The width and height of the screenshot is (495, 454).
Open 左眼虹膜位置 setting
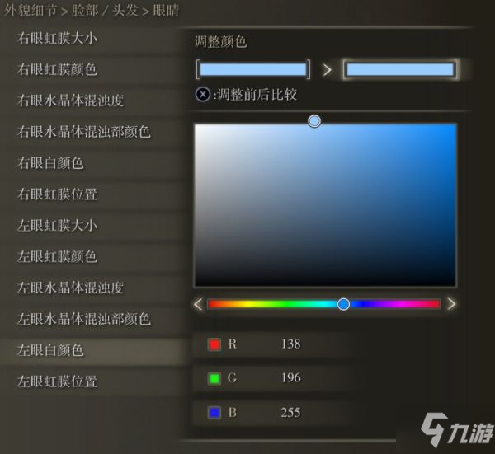(x=57, y=381)
